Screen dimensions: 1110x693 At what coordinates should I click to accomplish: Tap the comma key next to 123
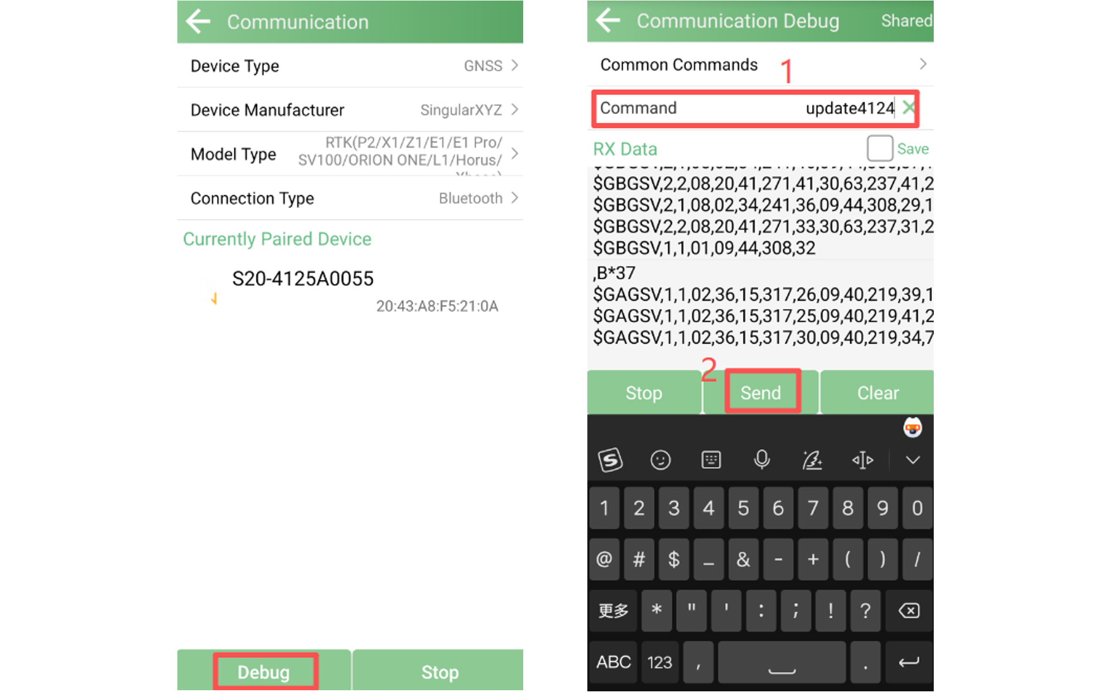coord(698,662)
